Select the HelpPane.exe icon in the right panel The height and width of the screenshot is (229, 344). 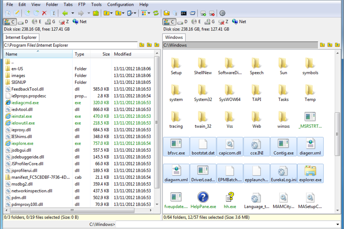[x=203, y=200]
